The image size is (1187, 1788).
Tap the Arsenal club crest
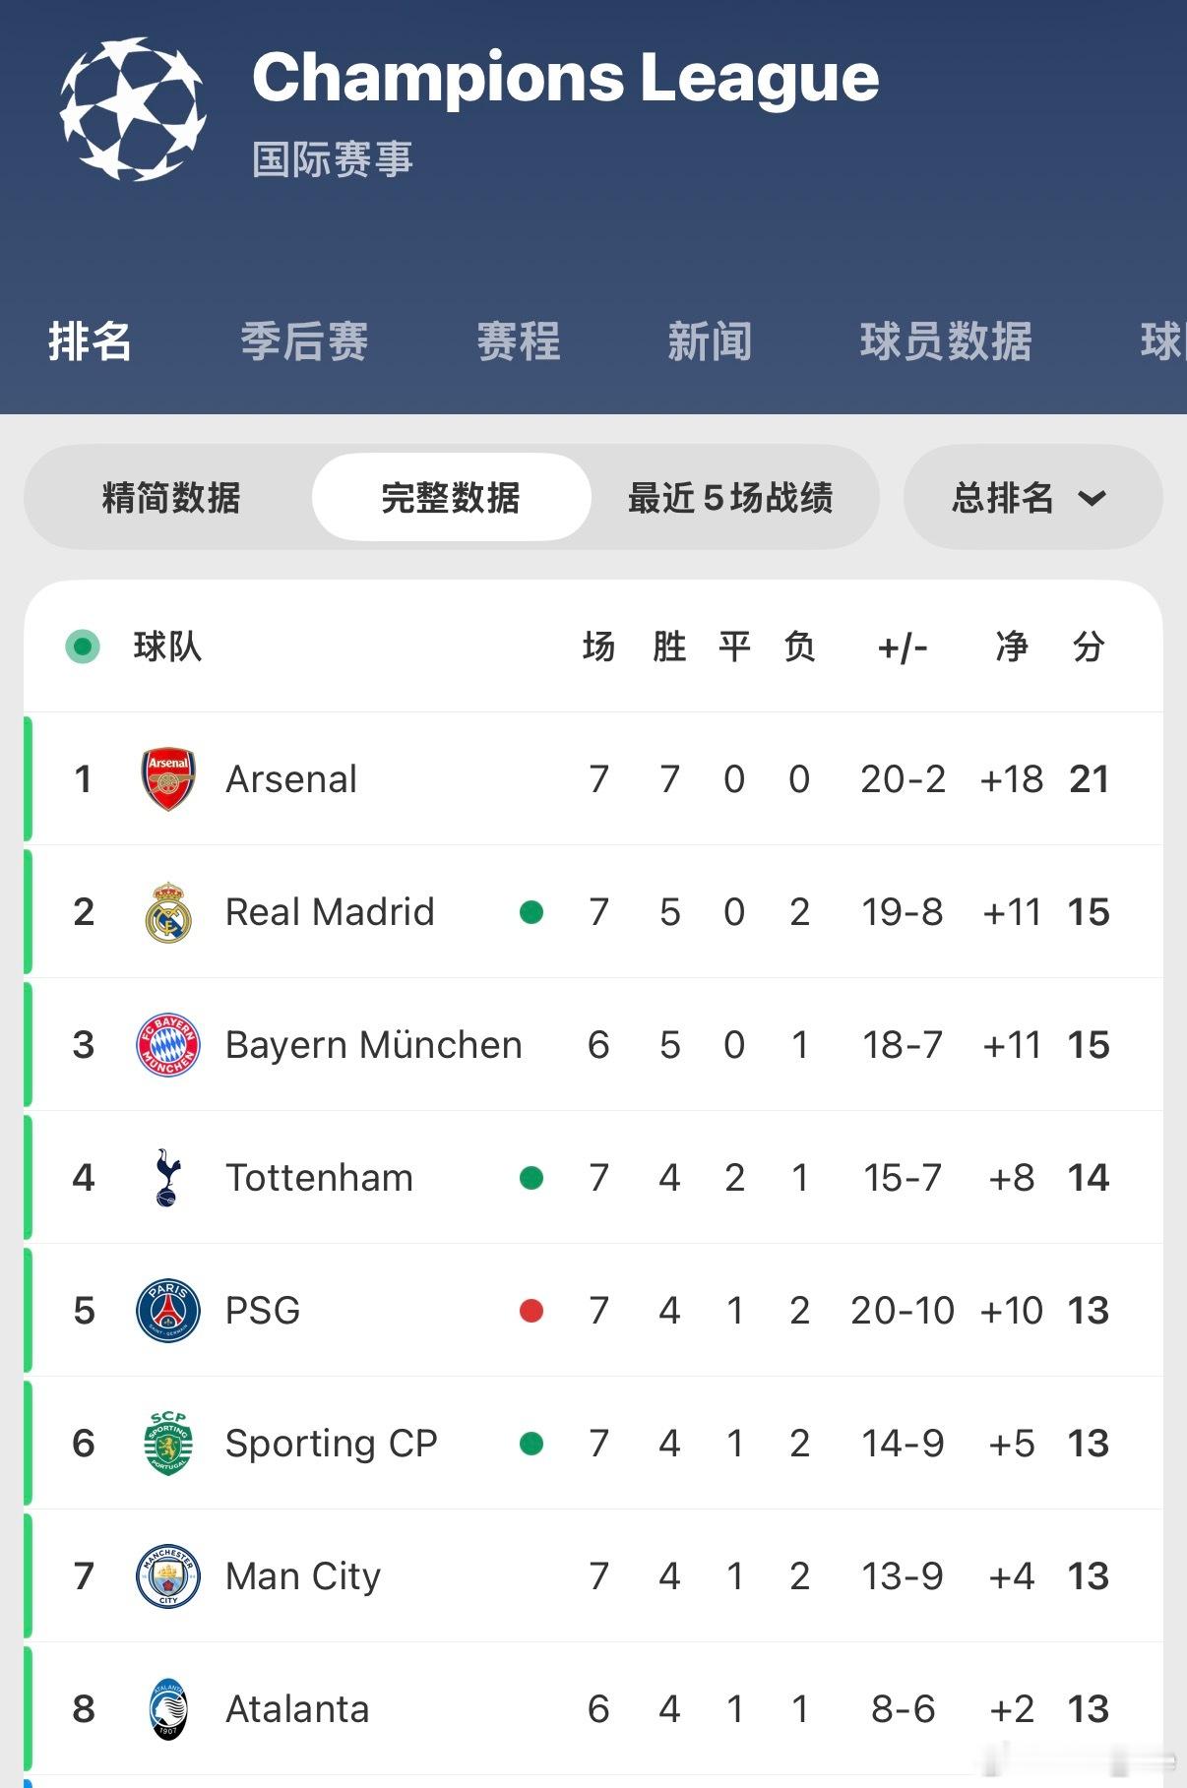coord(168,779)
